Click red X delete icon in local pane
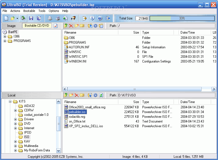The width and height of the screenshot is (218, 160). tap(77, 95)
